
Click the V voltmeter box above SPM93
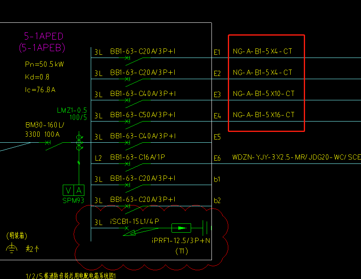coord(68,190)
